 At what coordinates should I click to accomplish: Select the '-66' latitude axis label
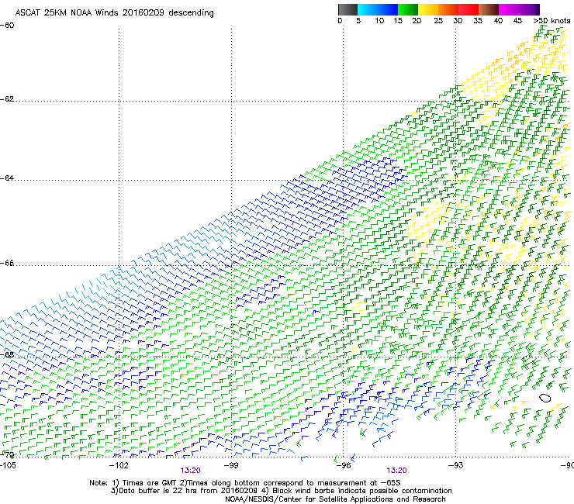tap(7, 263)
